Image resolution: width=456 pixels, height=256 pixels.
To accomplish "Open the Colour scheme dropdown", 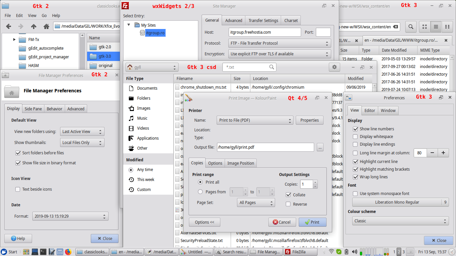I will [x=400, y=221].
